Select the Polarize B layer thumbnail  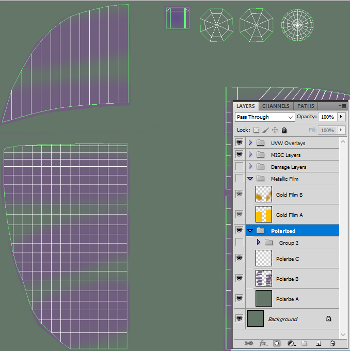264,278
